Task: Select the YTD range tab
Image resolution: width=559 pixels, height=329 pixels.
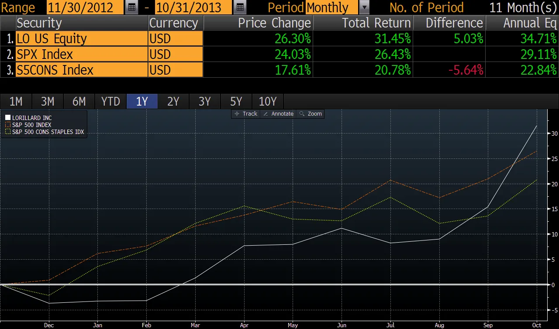Action: point(110,102)
